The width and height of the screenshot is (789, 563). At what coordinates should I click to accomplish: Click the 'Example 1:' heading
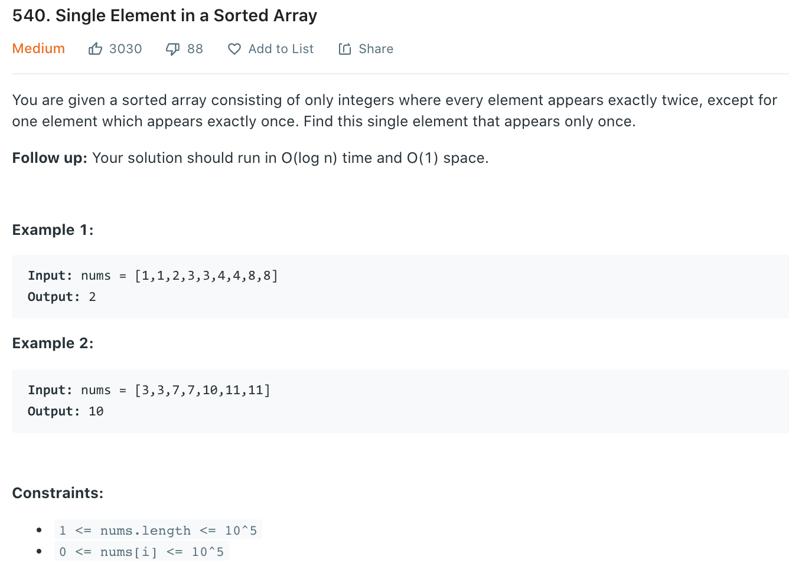coord(53,230)
